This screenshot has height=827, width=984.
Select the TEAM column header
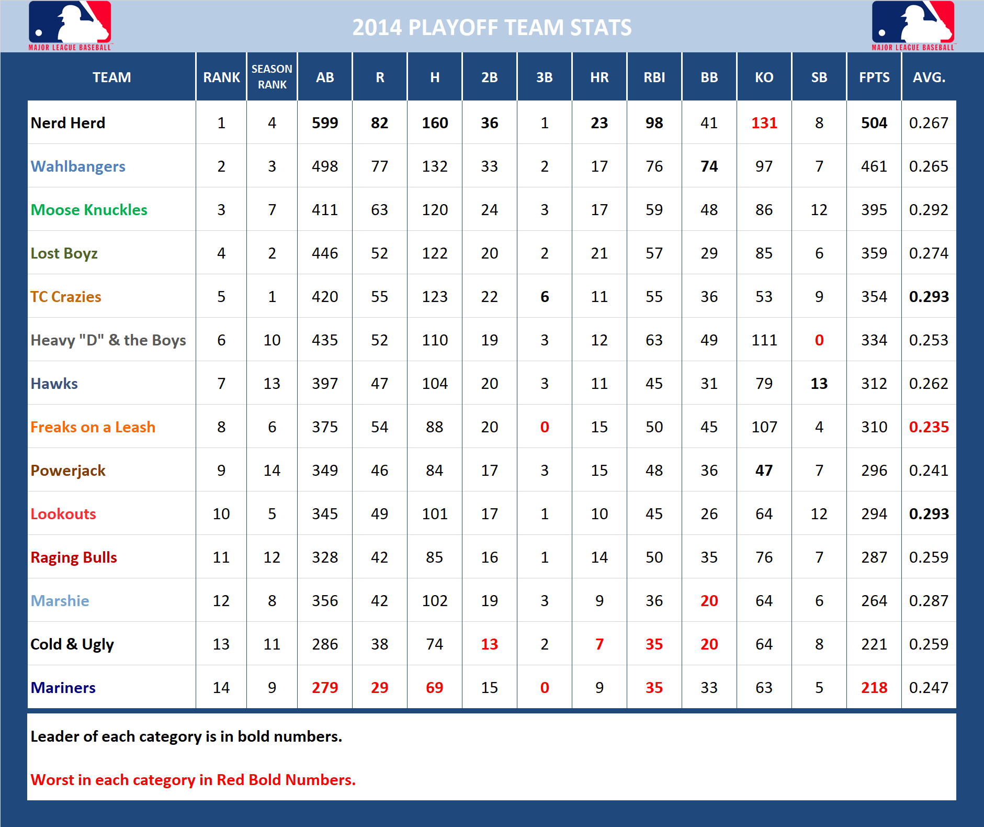[x=111, y=77]
